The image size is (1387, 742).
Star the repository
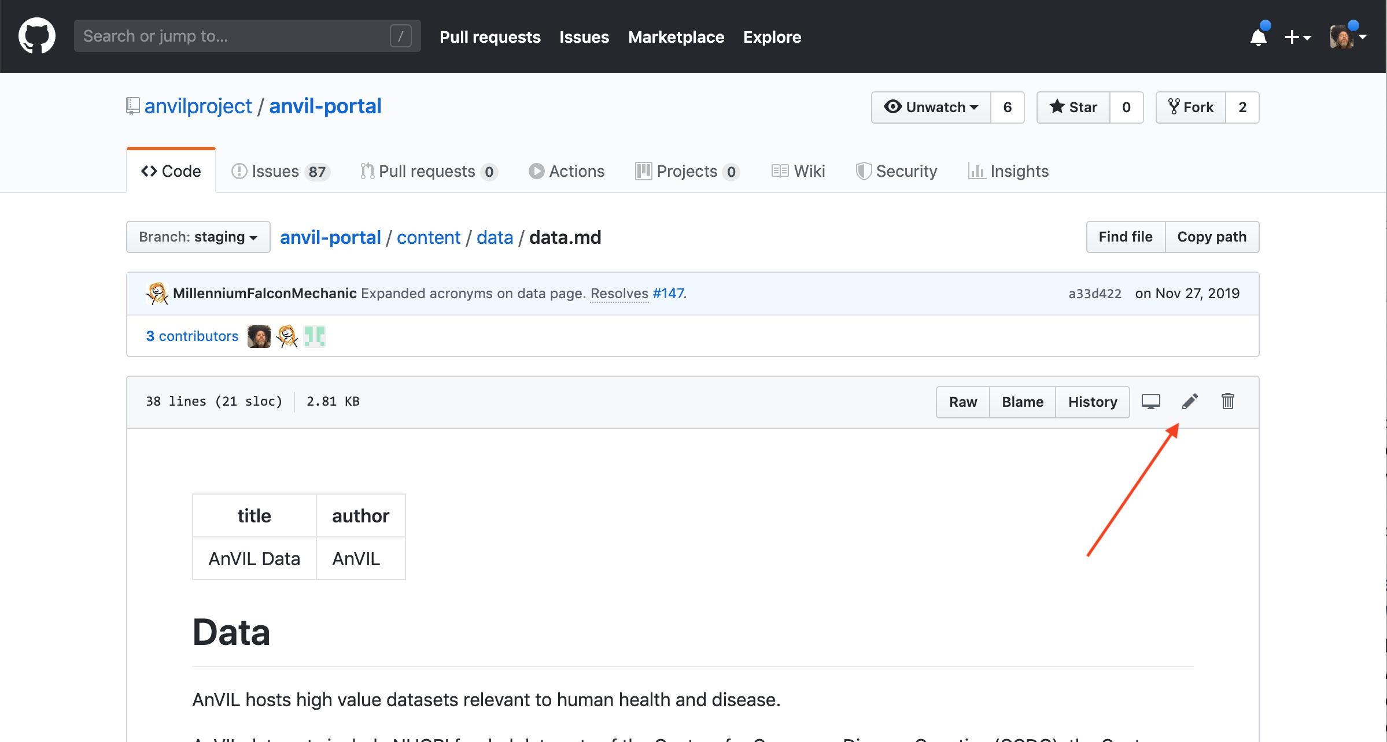[x=1074, y=107]
